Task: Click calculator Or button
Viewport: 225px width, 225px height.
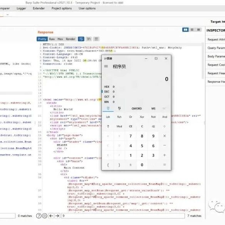Action: [131, 117]
